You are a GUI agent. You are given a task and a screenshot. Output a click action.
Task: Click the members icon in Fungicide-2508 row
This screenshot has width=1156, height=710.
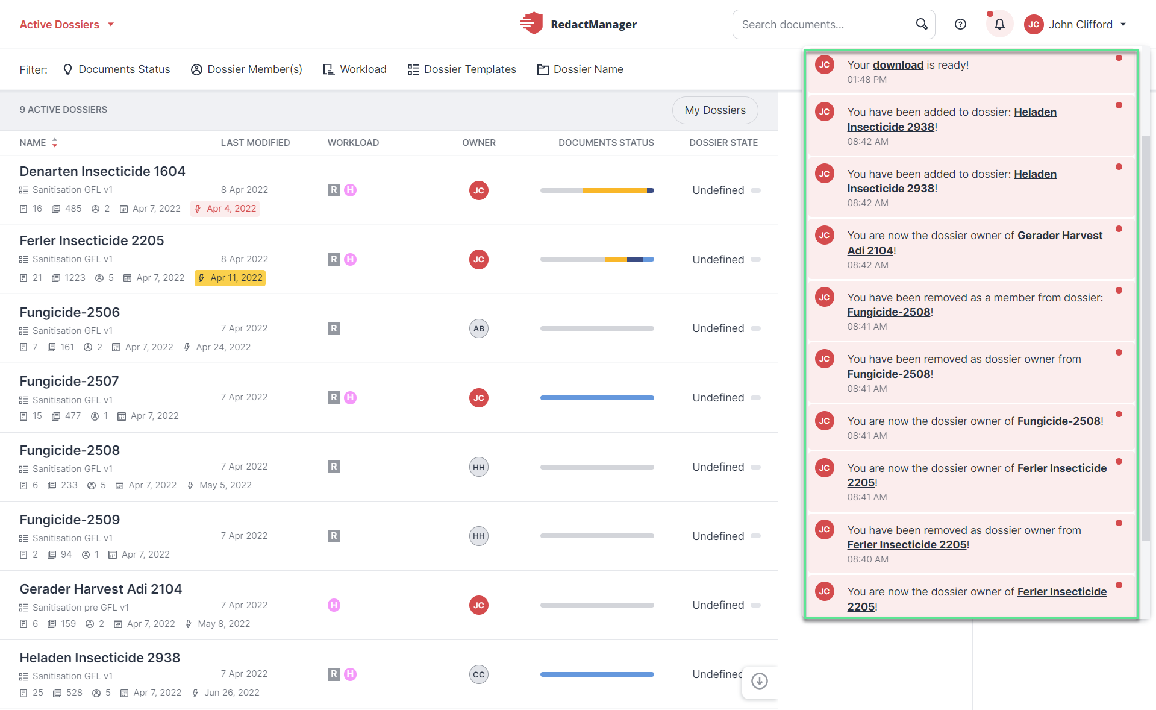coord(92,485)
